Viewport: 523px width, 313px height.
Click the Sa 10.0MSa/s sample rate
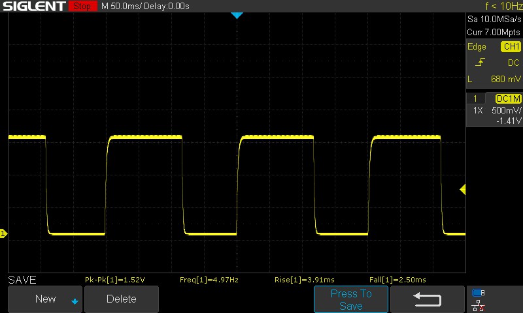[x=494, y=20]
